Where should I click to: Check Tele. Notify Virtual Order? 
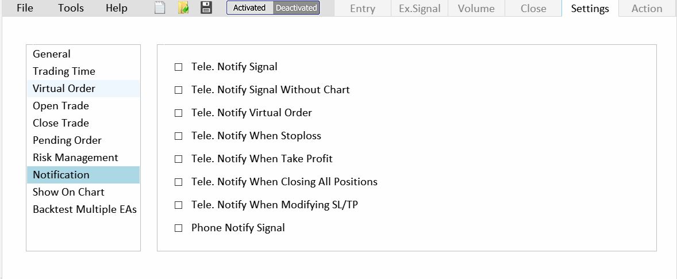[178, 113]
